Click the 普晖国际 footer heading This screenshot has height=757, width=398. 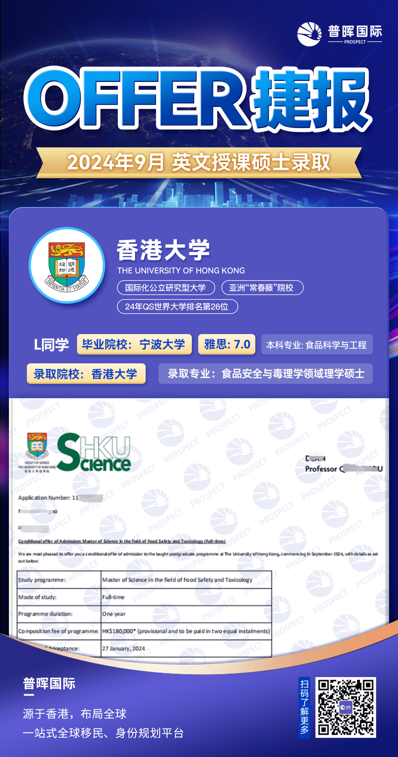click(x=49, y=684)
